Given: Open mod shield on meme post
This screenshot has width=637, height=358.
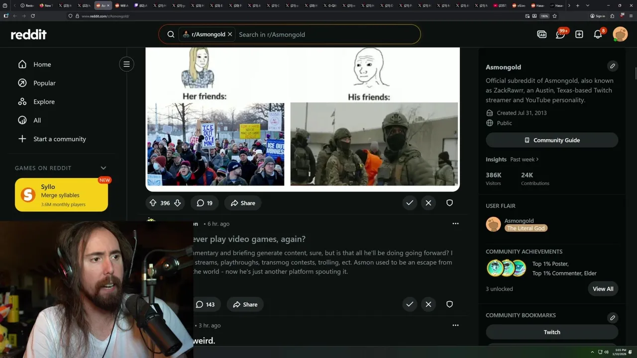Looking at the screenshot, I should pyautogui.click(x=449, y=203).
